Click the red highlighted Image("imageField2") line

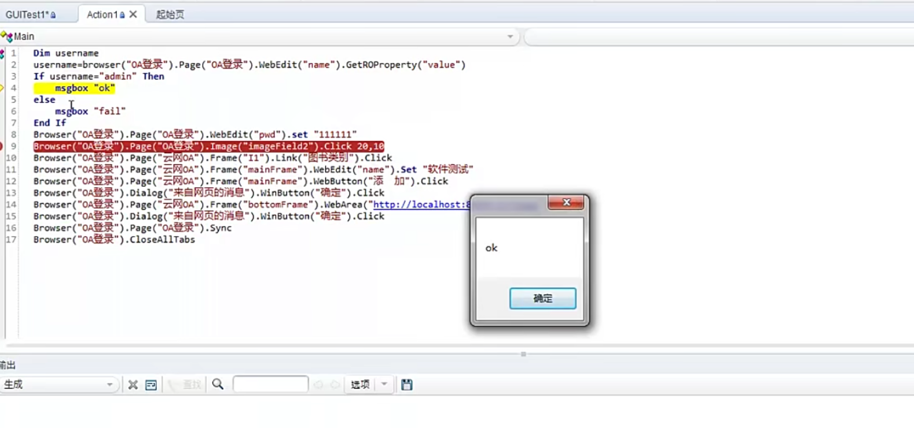click(208, 146)
